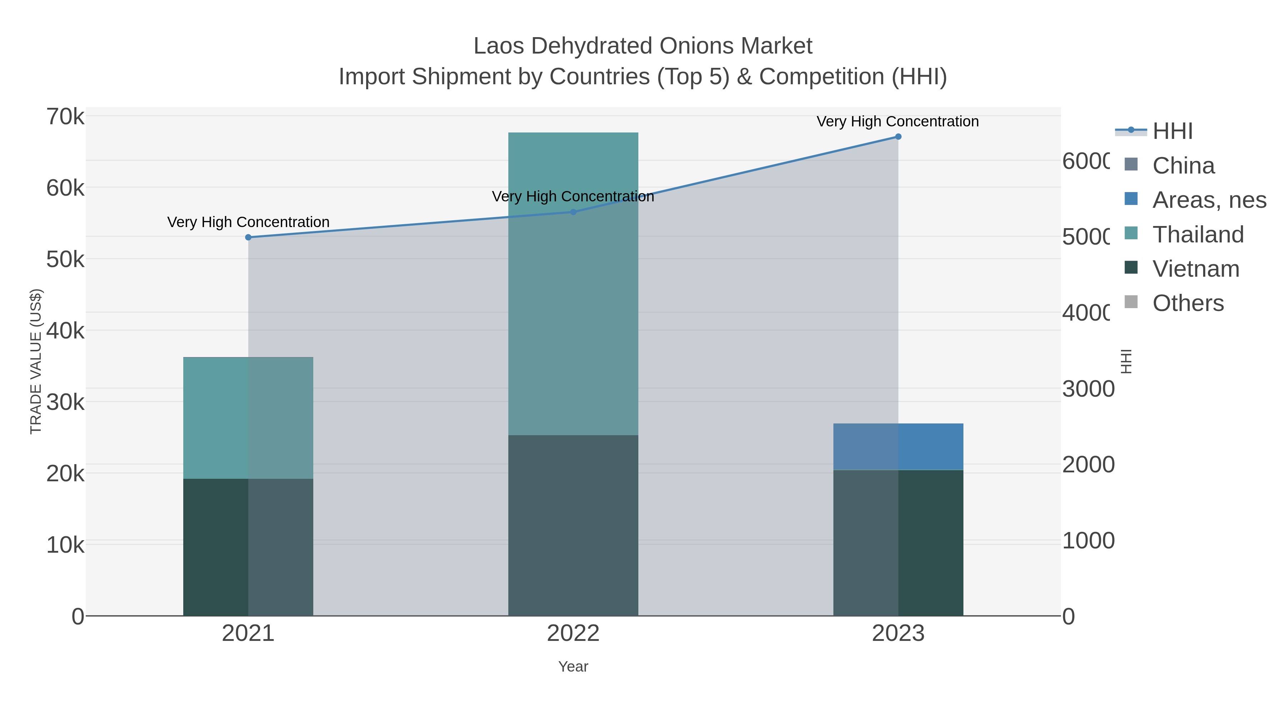Toggle the China legend entry

pos(1169,166)
